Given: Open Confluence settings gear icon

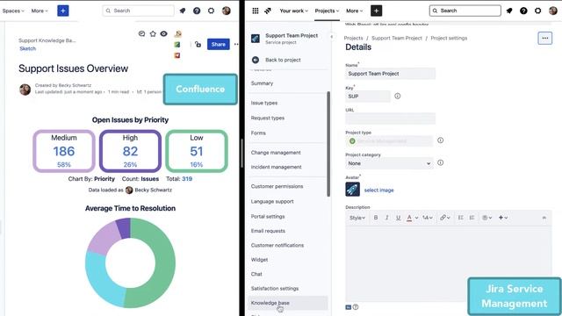Looking at the screenshot, I should click(x=211, y=11).
